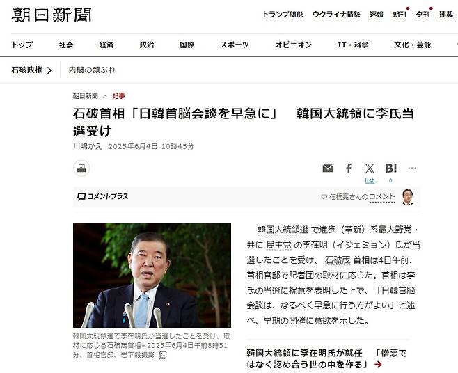This screenshot has width=458, height=373.
Task: Share the article on Facebook
Action: tap(349, 168)
